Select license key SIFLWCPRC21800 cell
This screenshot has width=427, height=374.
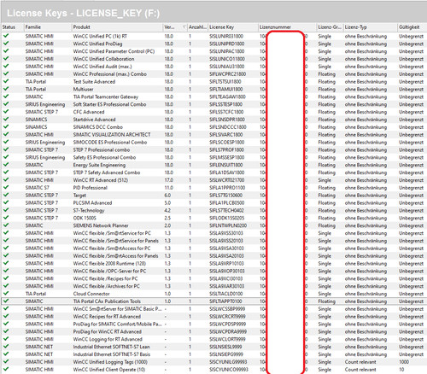[x=227, y=74]
